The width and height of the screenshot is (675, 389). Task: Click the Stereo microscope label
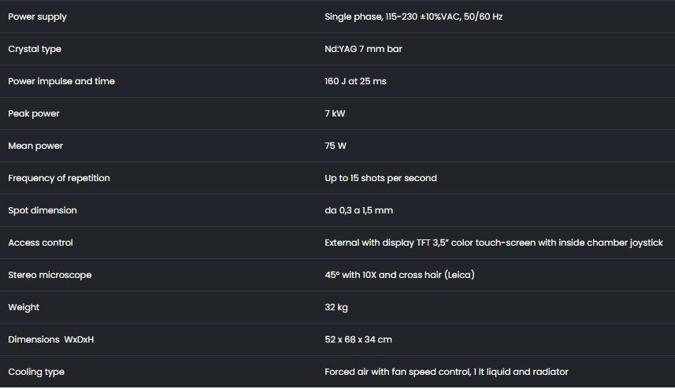50,275
